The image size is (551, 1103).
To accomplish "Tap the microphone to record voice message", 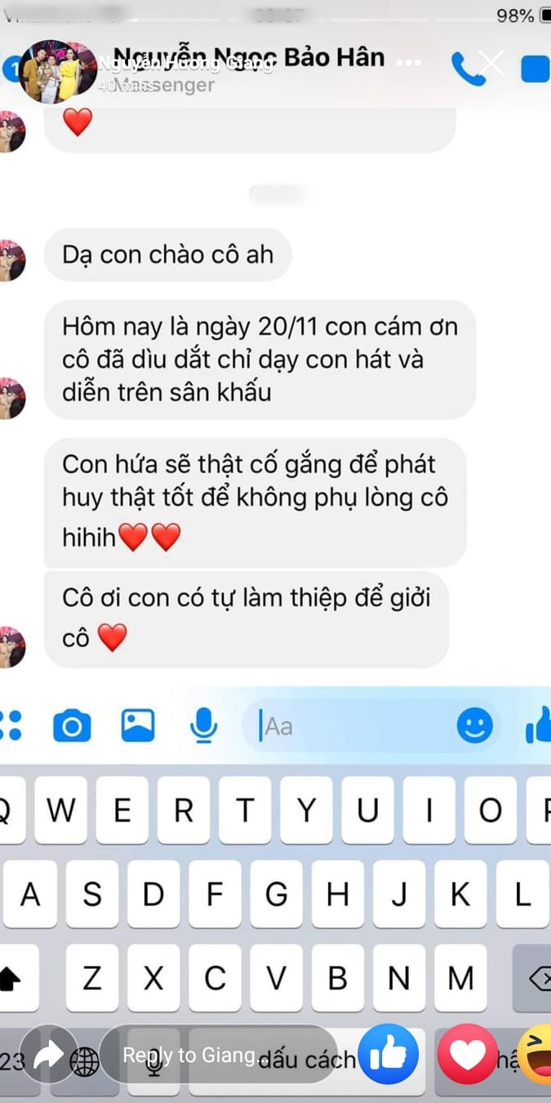I will point(203,725).
